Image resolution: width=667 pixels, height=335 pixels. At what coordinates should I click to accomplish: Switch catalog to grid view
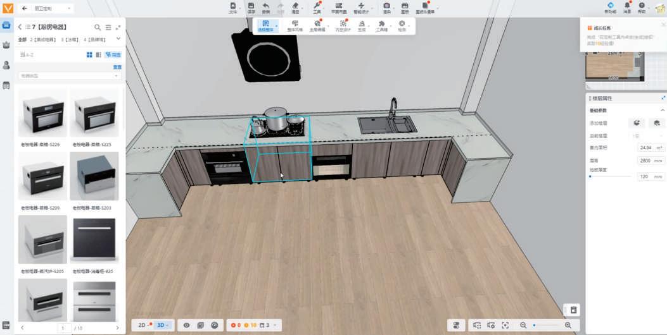pyautogui.click(x=89, y=55)
